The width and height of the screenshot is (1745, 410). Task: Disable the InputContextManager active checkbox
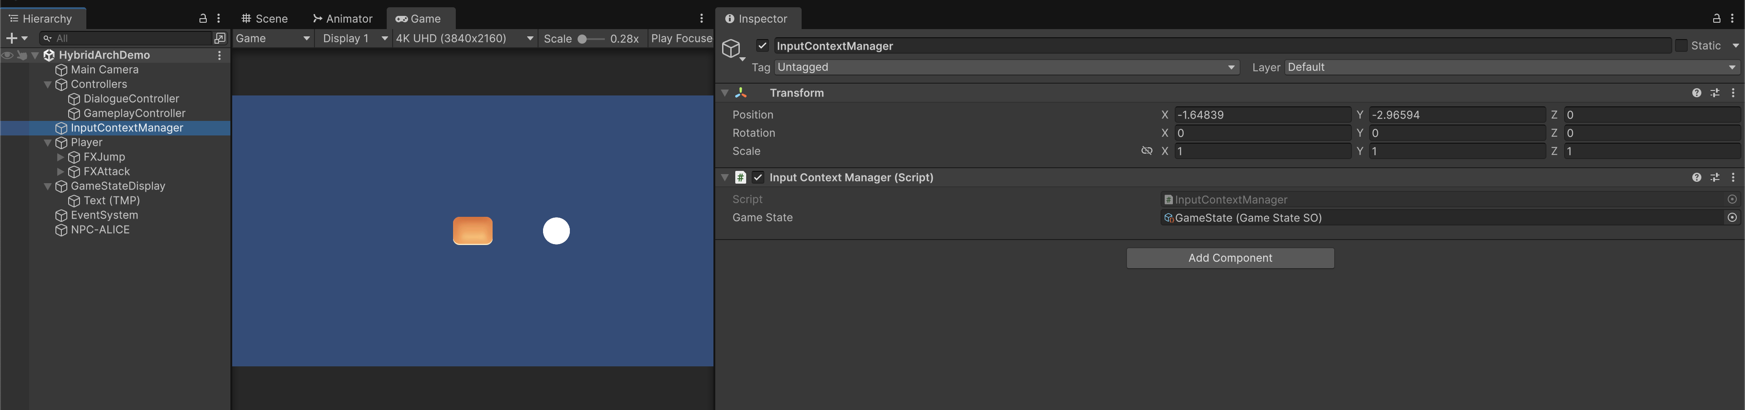[x=762, y=45]
